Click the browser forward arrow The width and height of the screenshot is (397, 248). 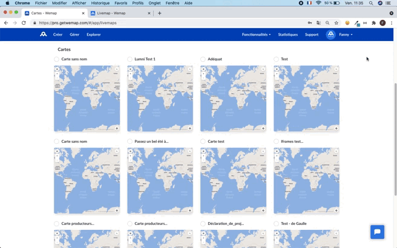15,23
